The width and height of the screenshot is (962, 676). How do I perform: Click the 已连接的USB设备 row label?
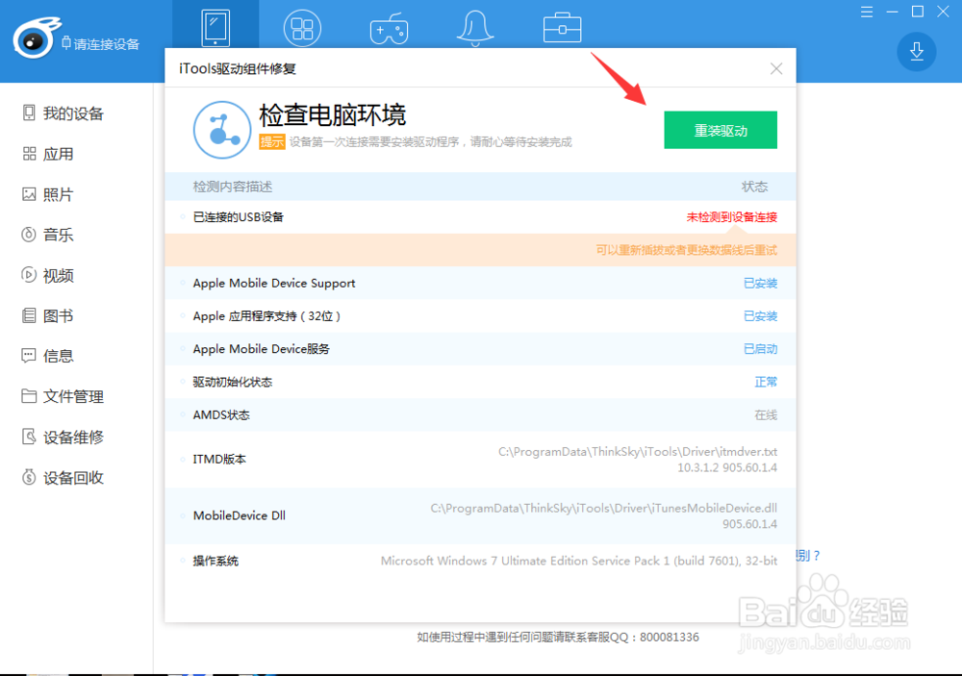238,217
